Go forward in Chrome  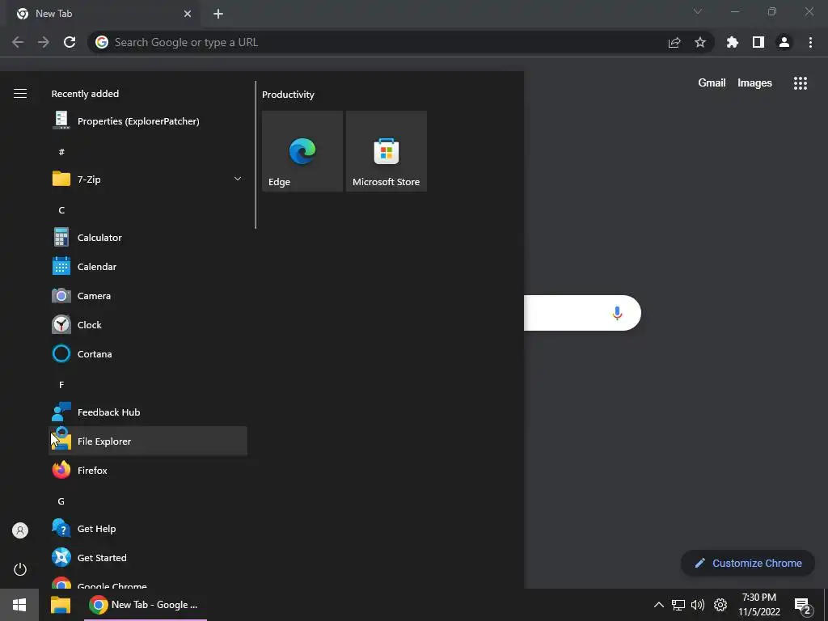[44, 42]
